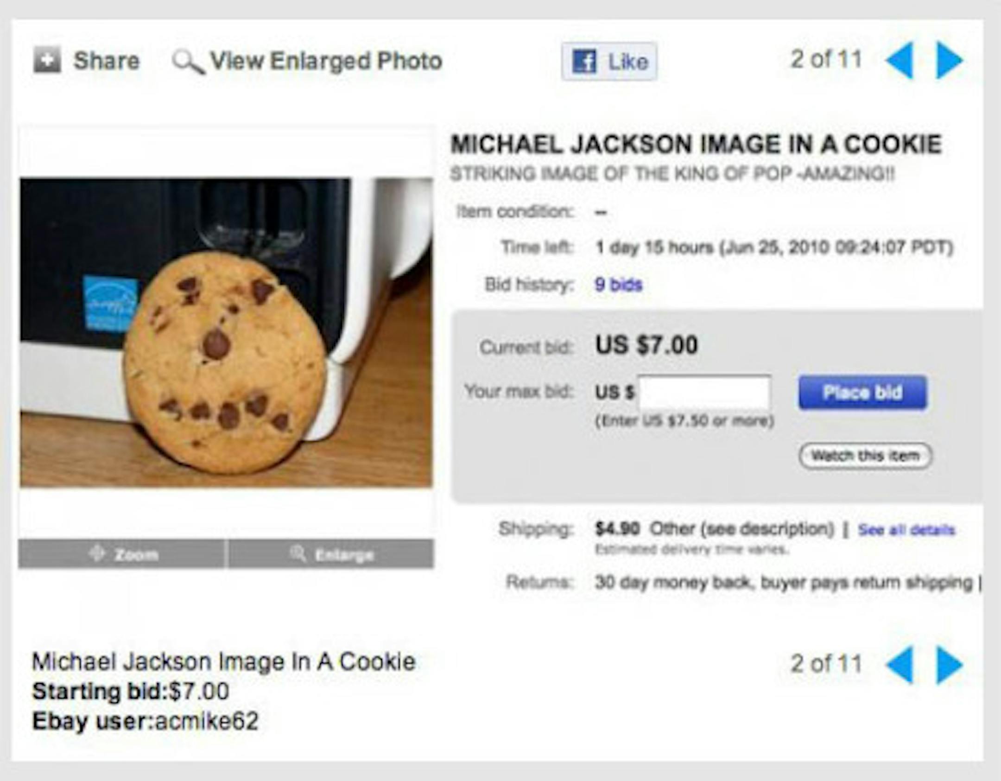This screenshot has height=781, width=1001.
Task: Click the Share plus icon
Action: (47, 60)
